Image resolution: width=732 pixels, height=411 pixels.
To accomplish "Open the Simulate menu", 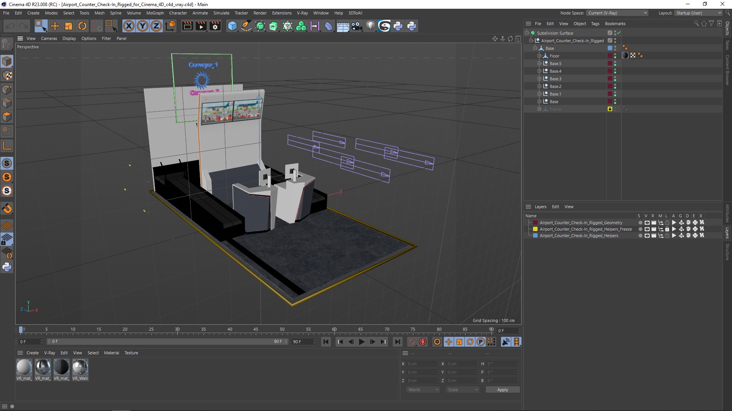I will coord(221,13).
